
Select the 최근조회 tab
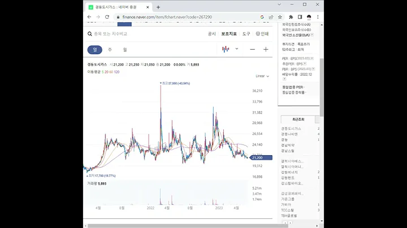(298, 120)
